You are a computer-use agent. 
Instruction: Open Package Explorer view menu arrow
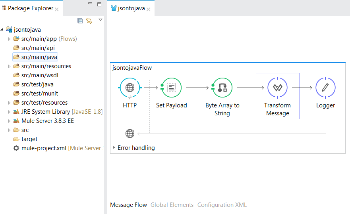[x=101, y=19]
